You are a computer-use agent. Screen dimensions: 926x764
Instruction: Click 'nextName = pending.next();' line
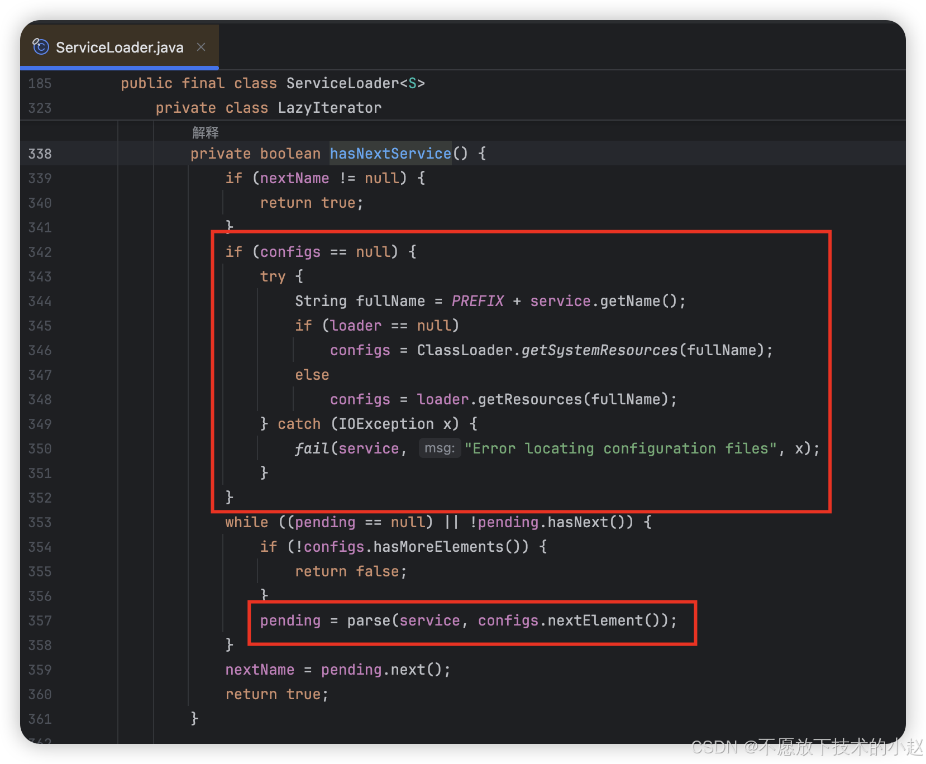click(338, 670)
